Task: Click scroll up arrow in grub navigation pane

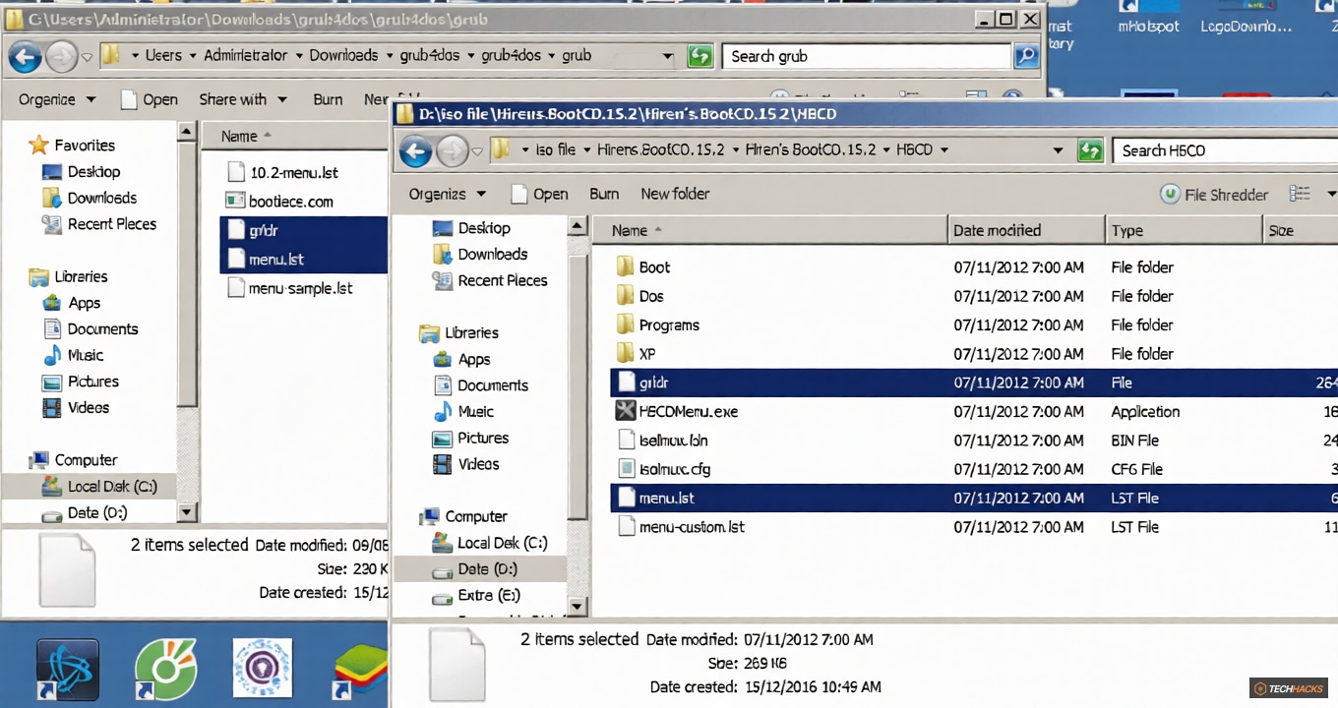Action: tap(187, 130)
